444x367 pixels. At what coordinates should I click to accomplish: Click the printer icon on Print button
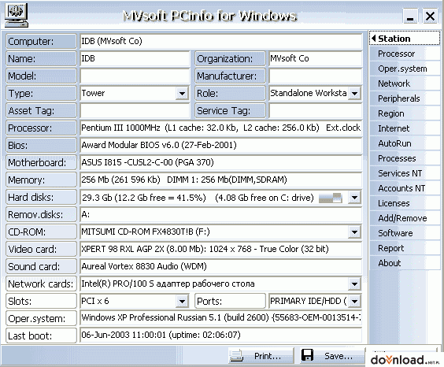236,356
